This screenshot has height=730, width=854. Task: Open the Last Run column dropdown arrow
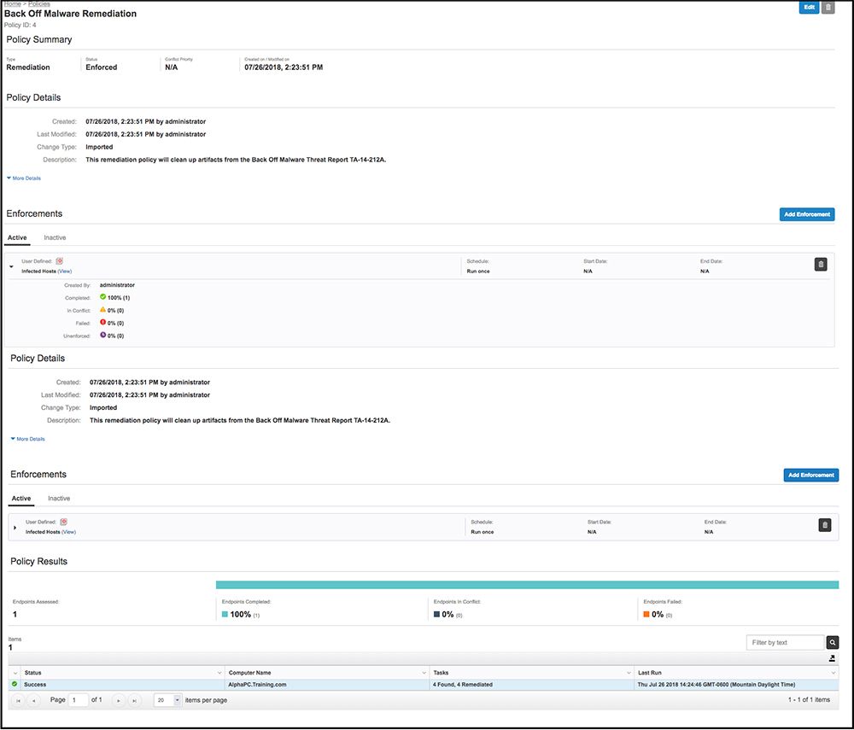coord(833,674)
